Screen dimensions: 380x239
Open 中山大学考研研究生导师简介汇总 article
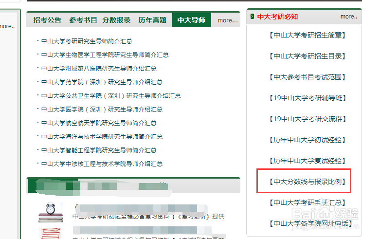tap(87, 41)
